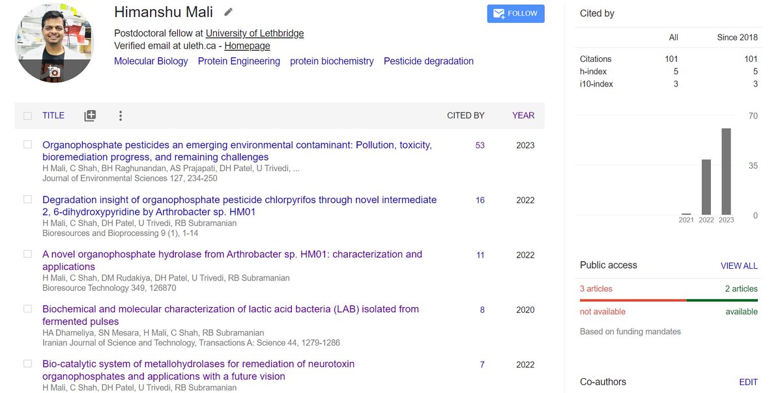Image resolution: width=782 pixels, height=393 pixels.
Task: Open Organophosphate pesticides emerging environmental contaminant article
Action: click(237, 151)
